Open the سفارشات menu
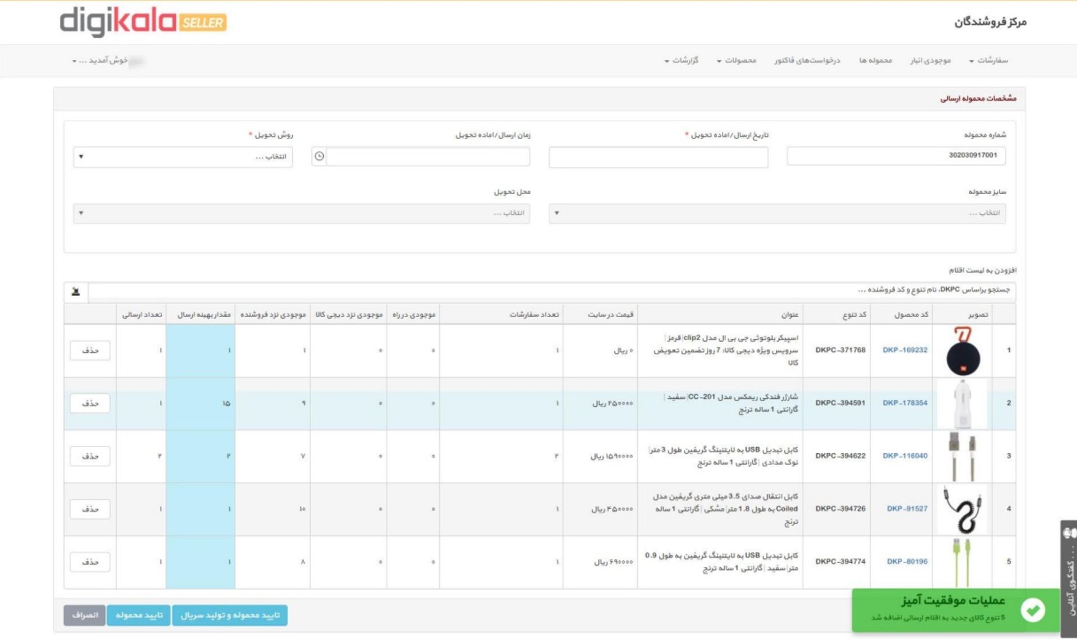 coord(988,60)
